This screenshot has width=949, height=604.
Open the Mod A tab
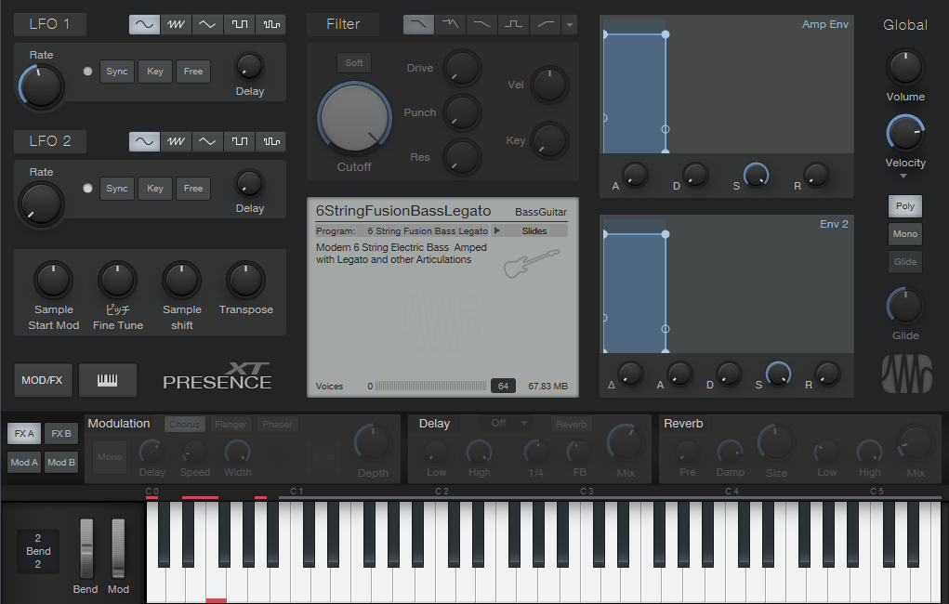point(24,462)
